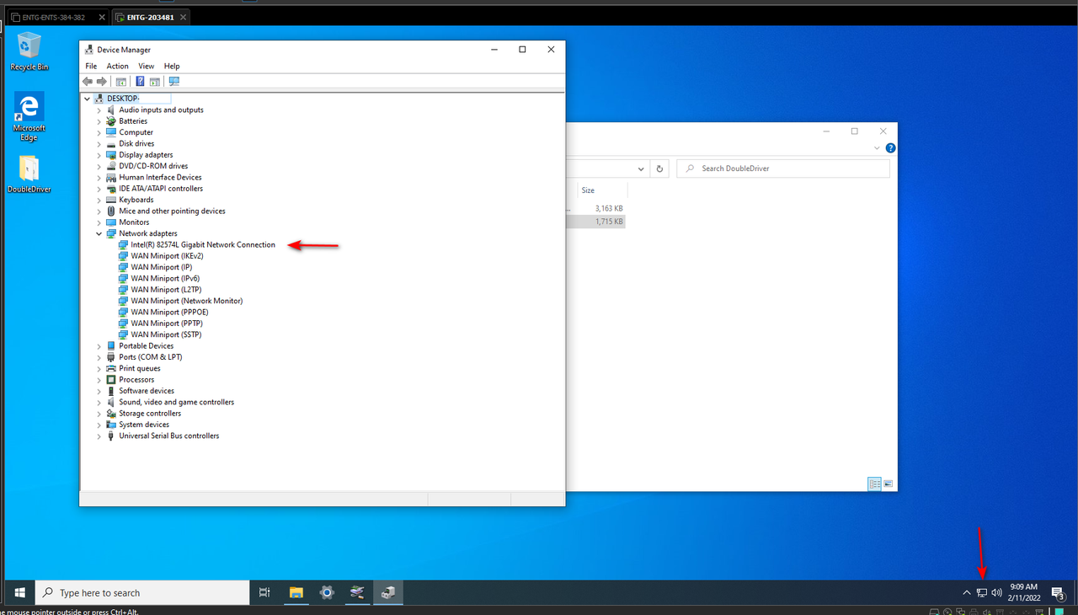Click the Windows Start button
The image size is (1078, 615).
click(x=19, y=592)
